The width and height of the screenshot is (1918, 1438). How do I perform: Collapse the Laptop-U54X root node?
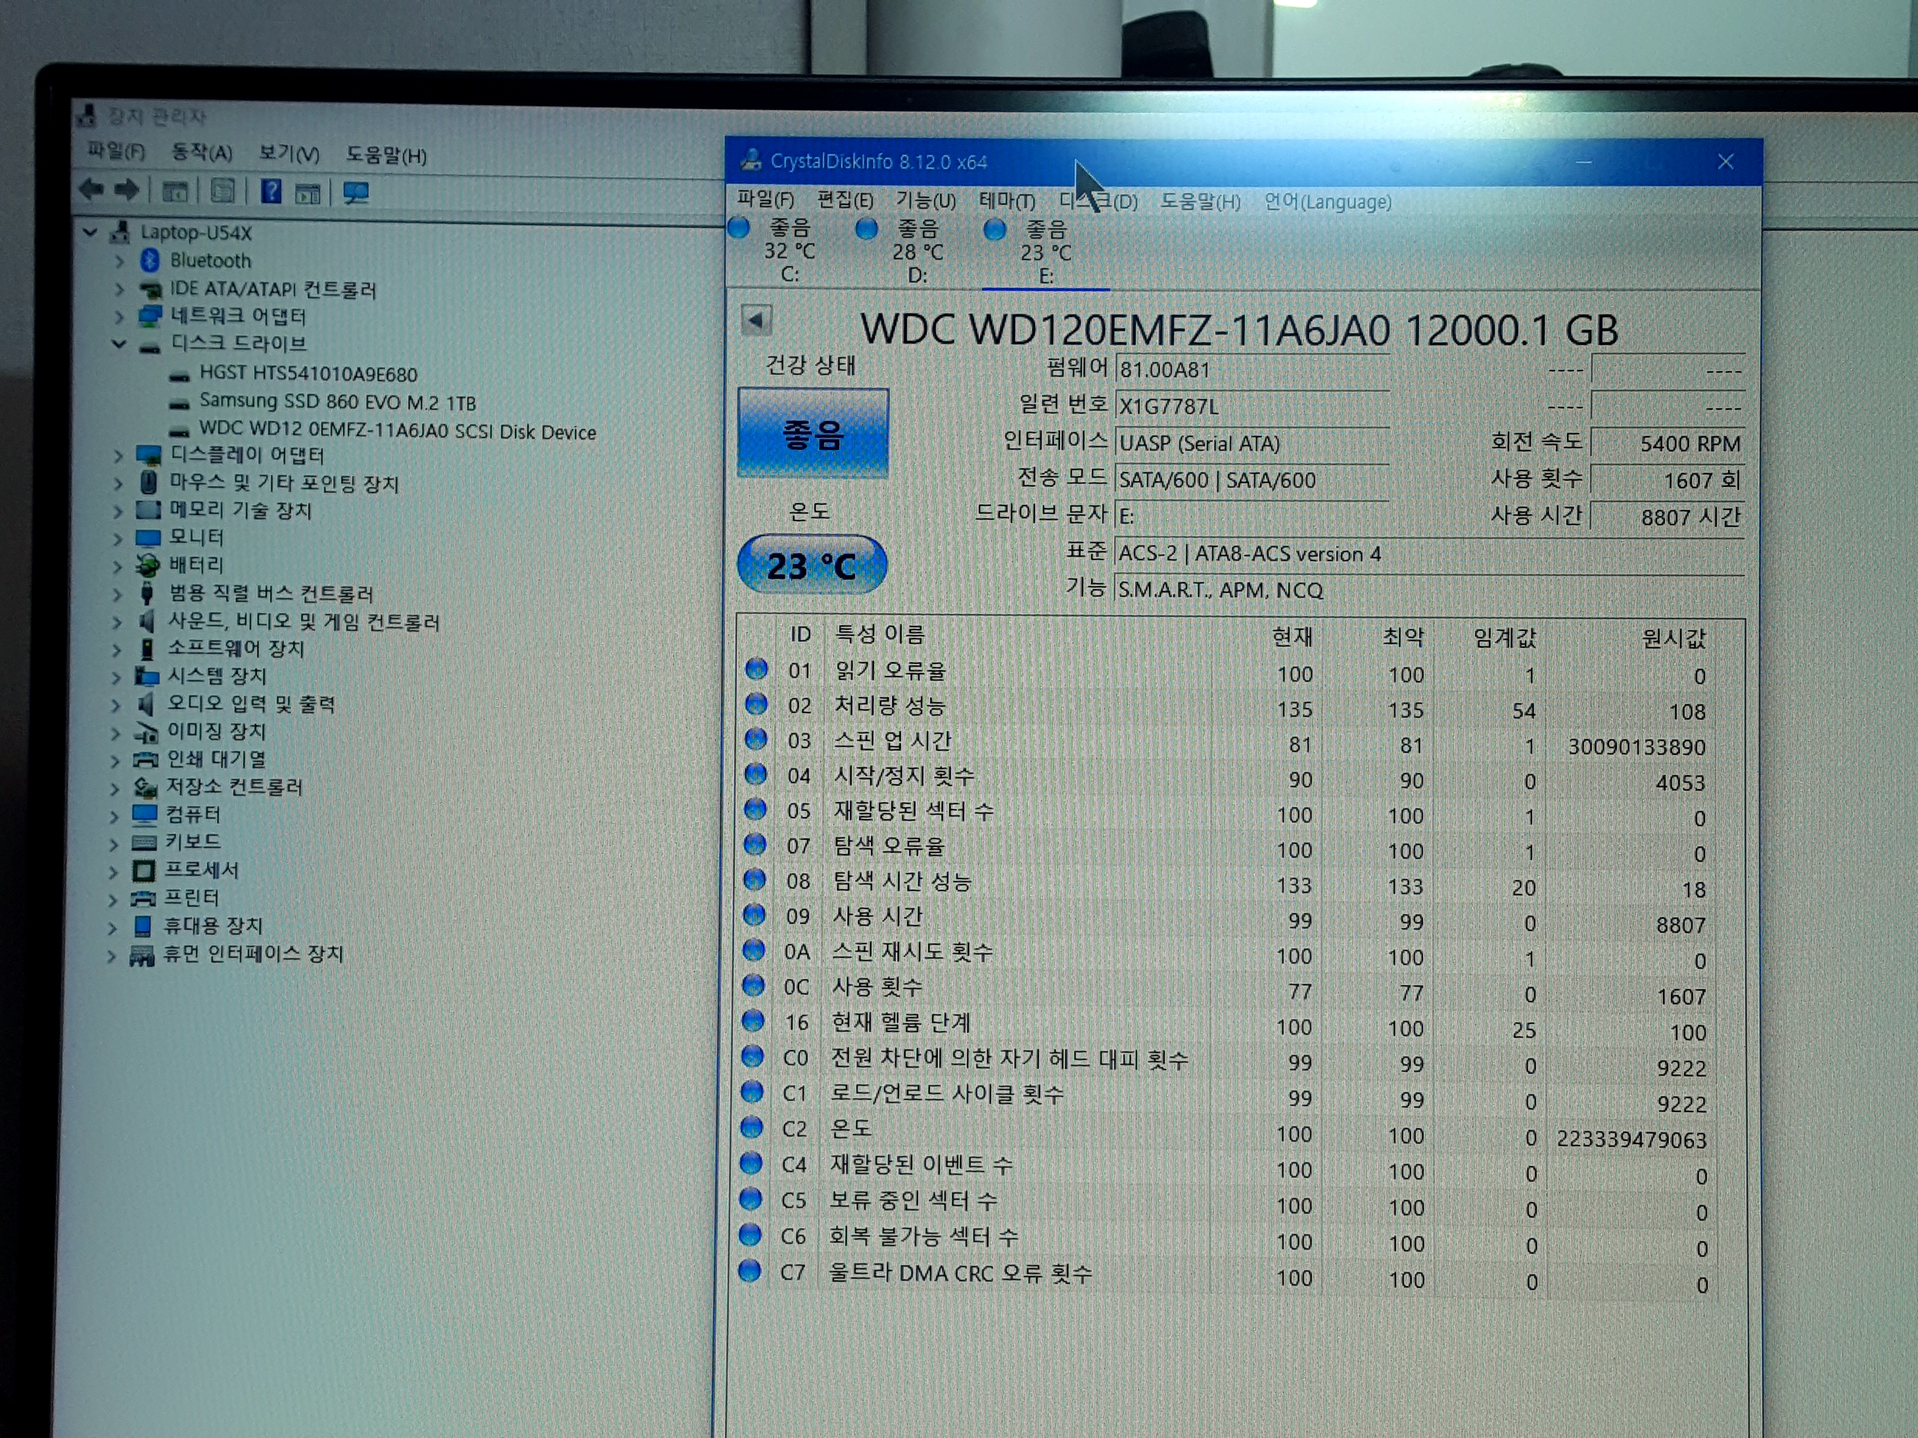point(89,232)
